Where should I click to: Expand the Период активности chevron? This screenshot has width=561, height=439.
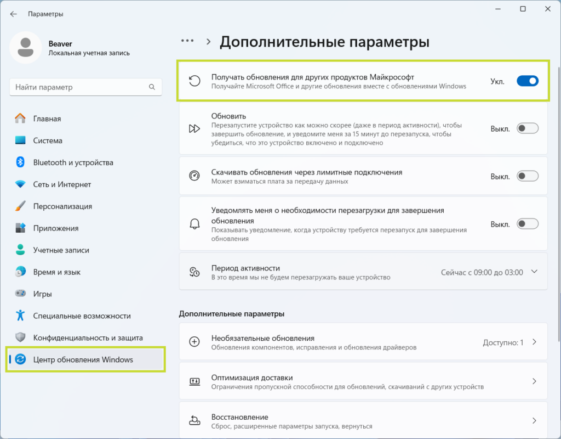[534, 272]
